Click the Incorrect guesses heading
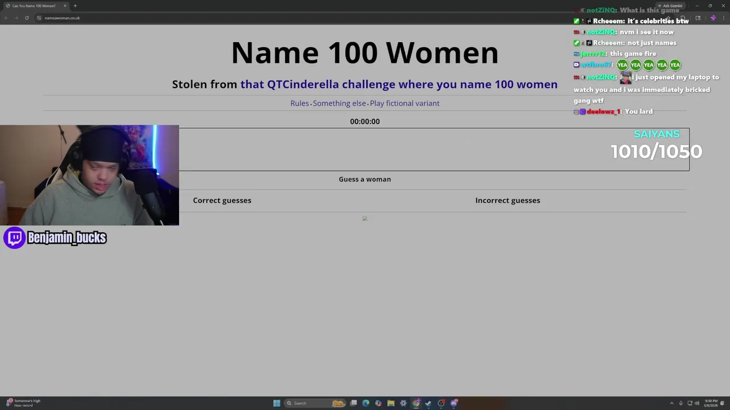The height and width of the screenshot is (410, 730). tap(508, 200)
